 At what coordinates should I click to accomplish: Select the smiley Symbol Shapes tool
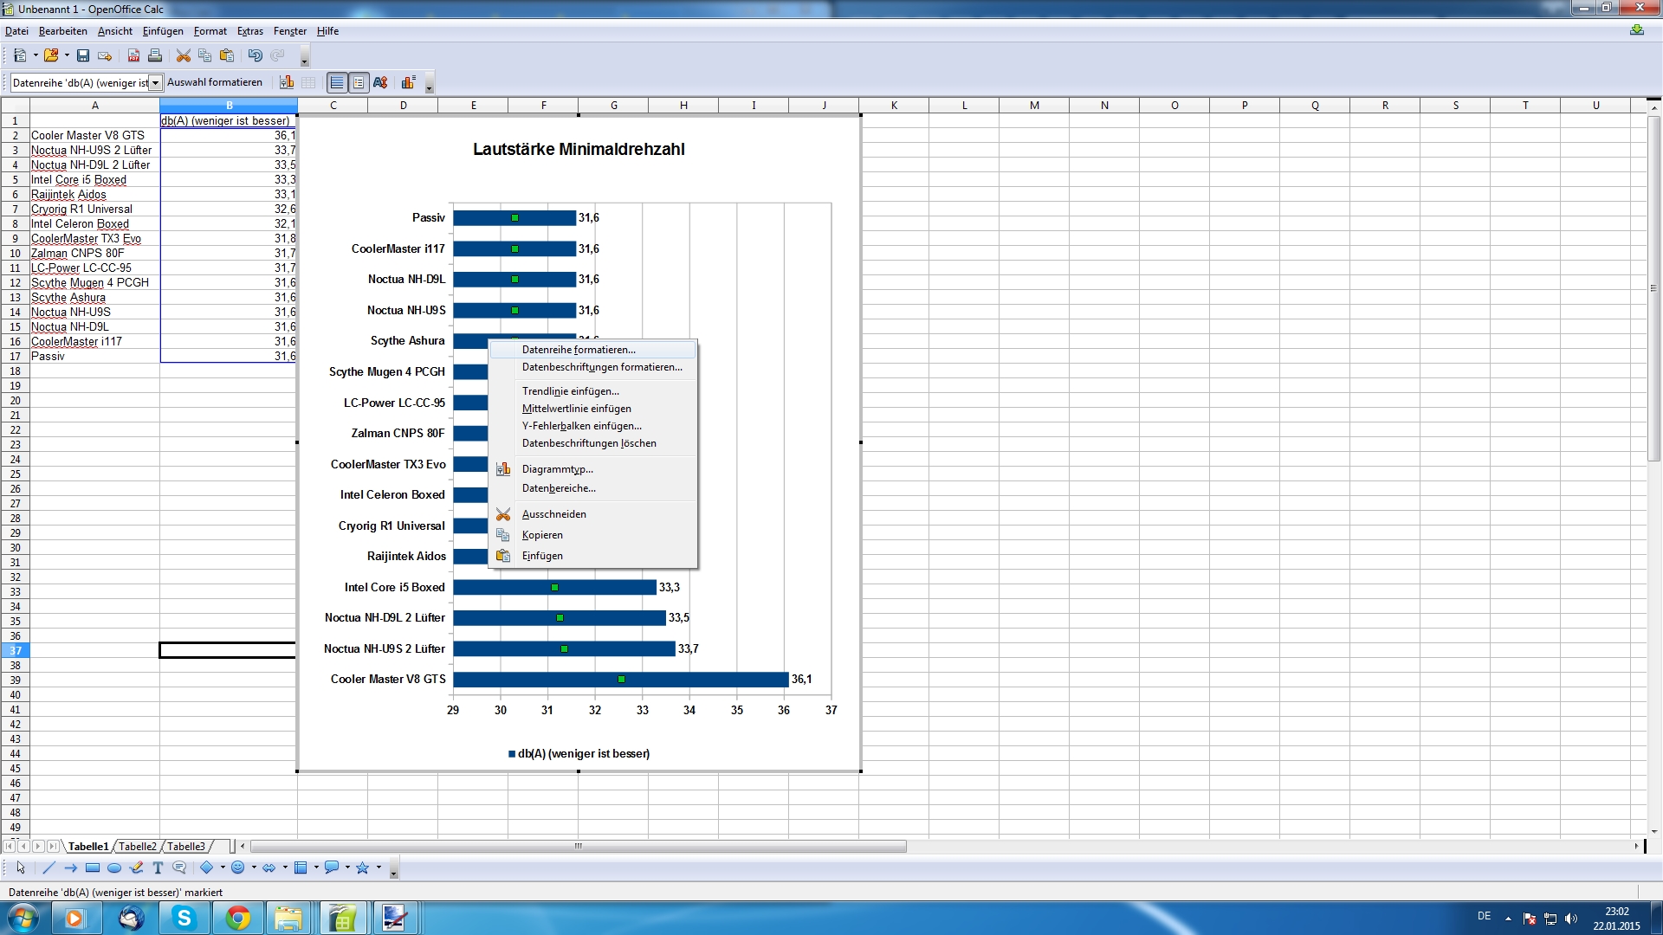pos(238,867)
